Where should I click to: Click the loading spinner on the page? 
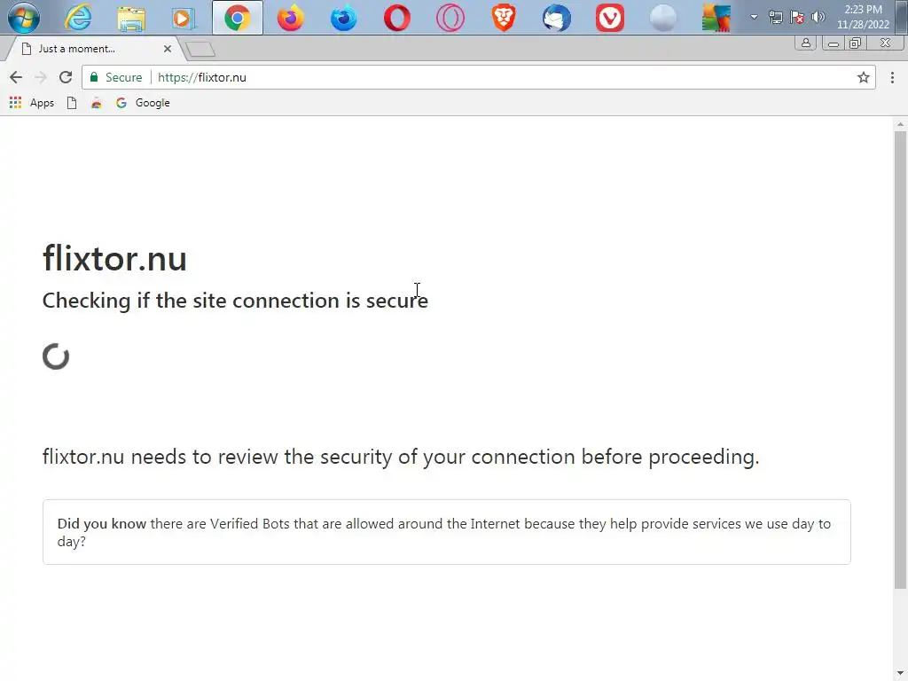56,356
